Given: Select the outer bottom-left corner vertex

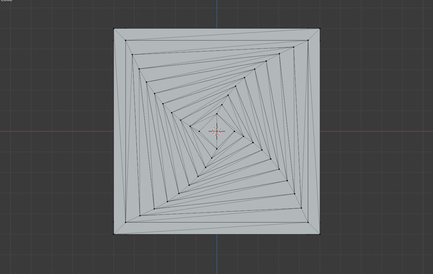Looking at the screenshot, I should pyautogui.click(x=114, y=234).
